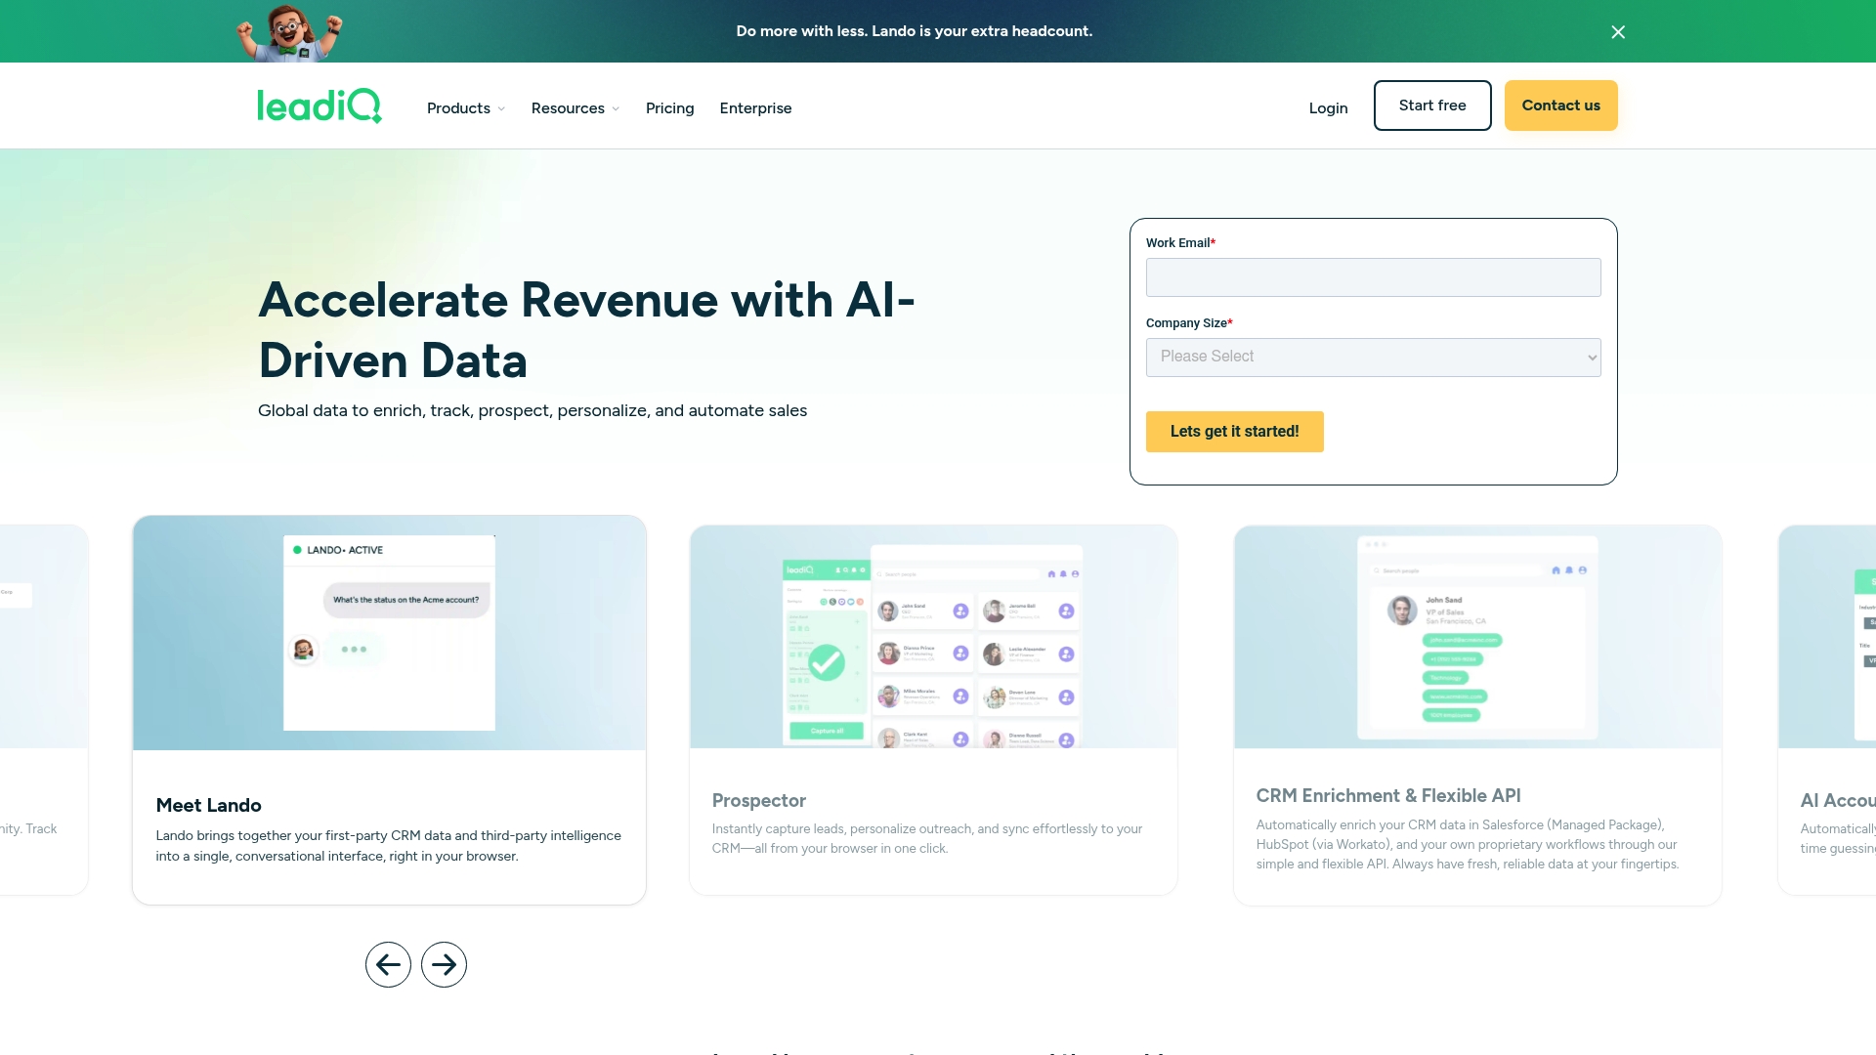Image resolution: width=1876 pixels, height=1055 pixels.
Task: Expand the Resources dropdown menu
Action: click(x=576, y=108)
